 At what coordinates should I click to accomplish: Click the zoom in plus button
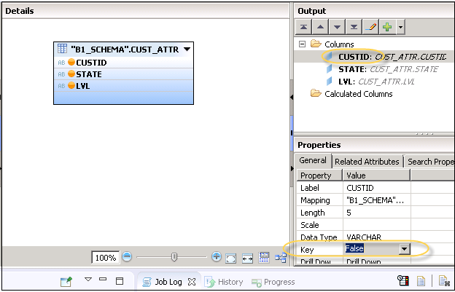(217, 257)
